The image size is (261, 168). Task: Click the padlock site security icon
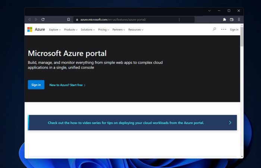pos(77,19)
